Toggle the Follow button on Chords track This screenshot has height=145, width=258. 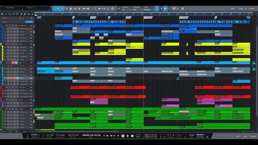tap(29, 22)
